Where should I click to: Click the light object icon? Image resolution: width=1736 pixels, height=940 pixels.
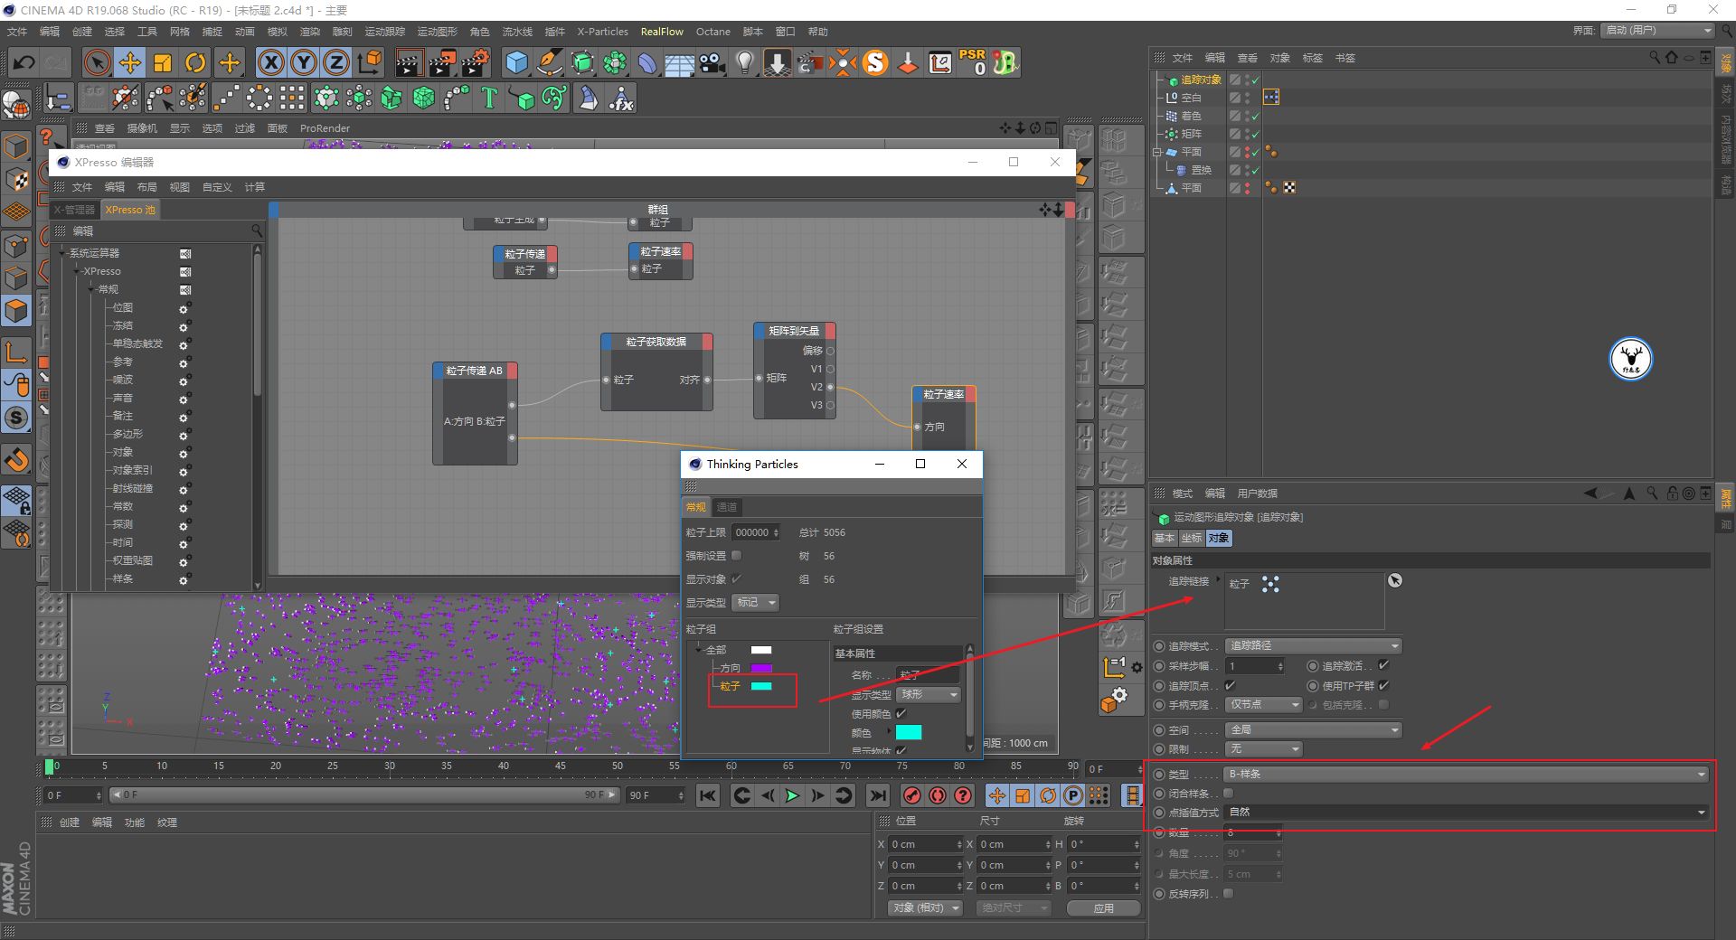(743, 62)
